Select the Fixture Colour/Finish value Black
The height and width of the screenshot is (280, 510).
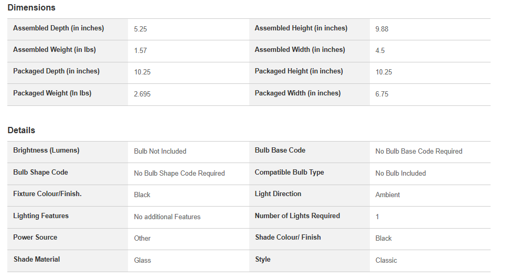[142, 195]
